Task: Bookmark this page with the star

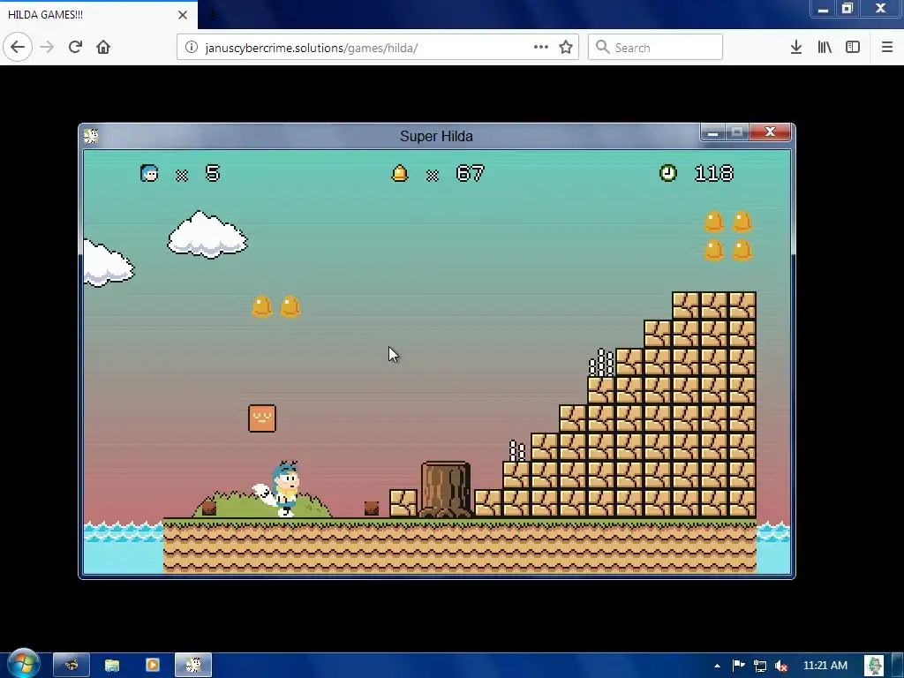Action: click(x=566, y=48)
